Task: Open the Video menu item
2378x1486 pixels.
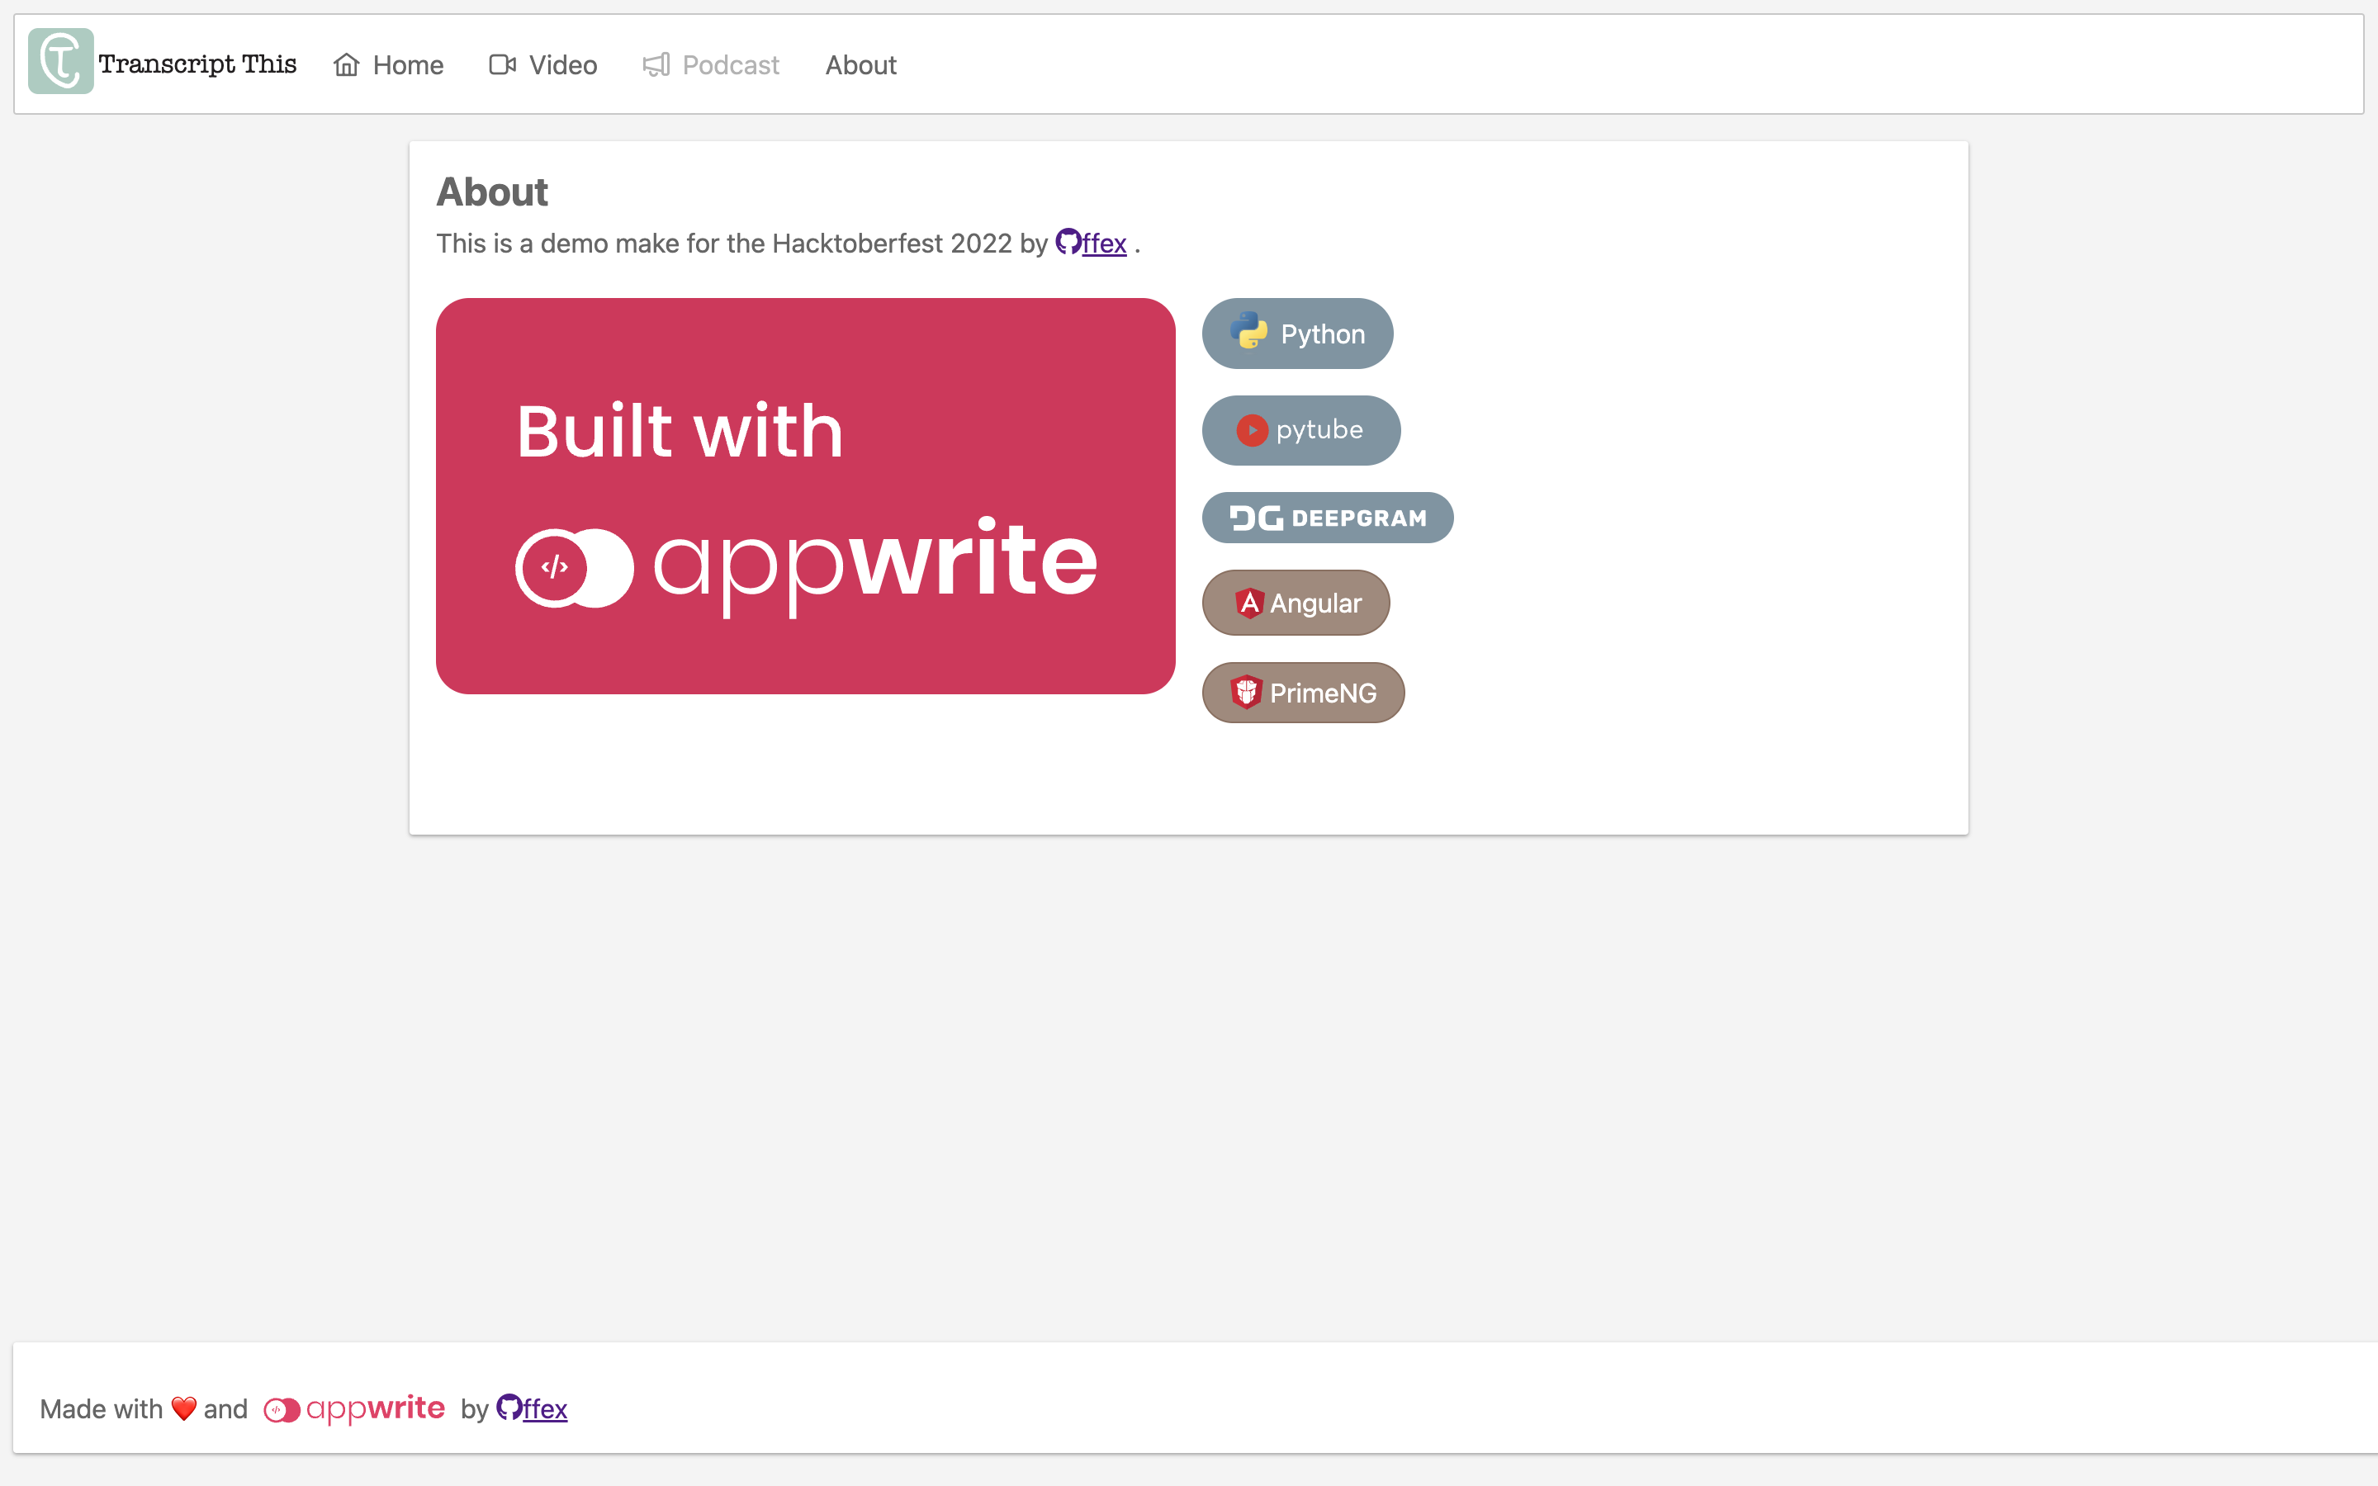Action: click(562, 65)
